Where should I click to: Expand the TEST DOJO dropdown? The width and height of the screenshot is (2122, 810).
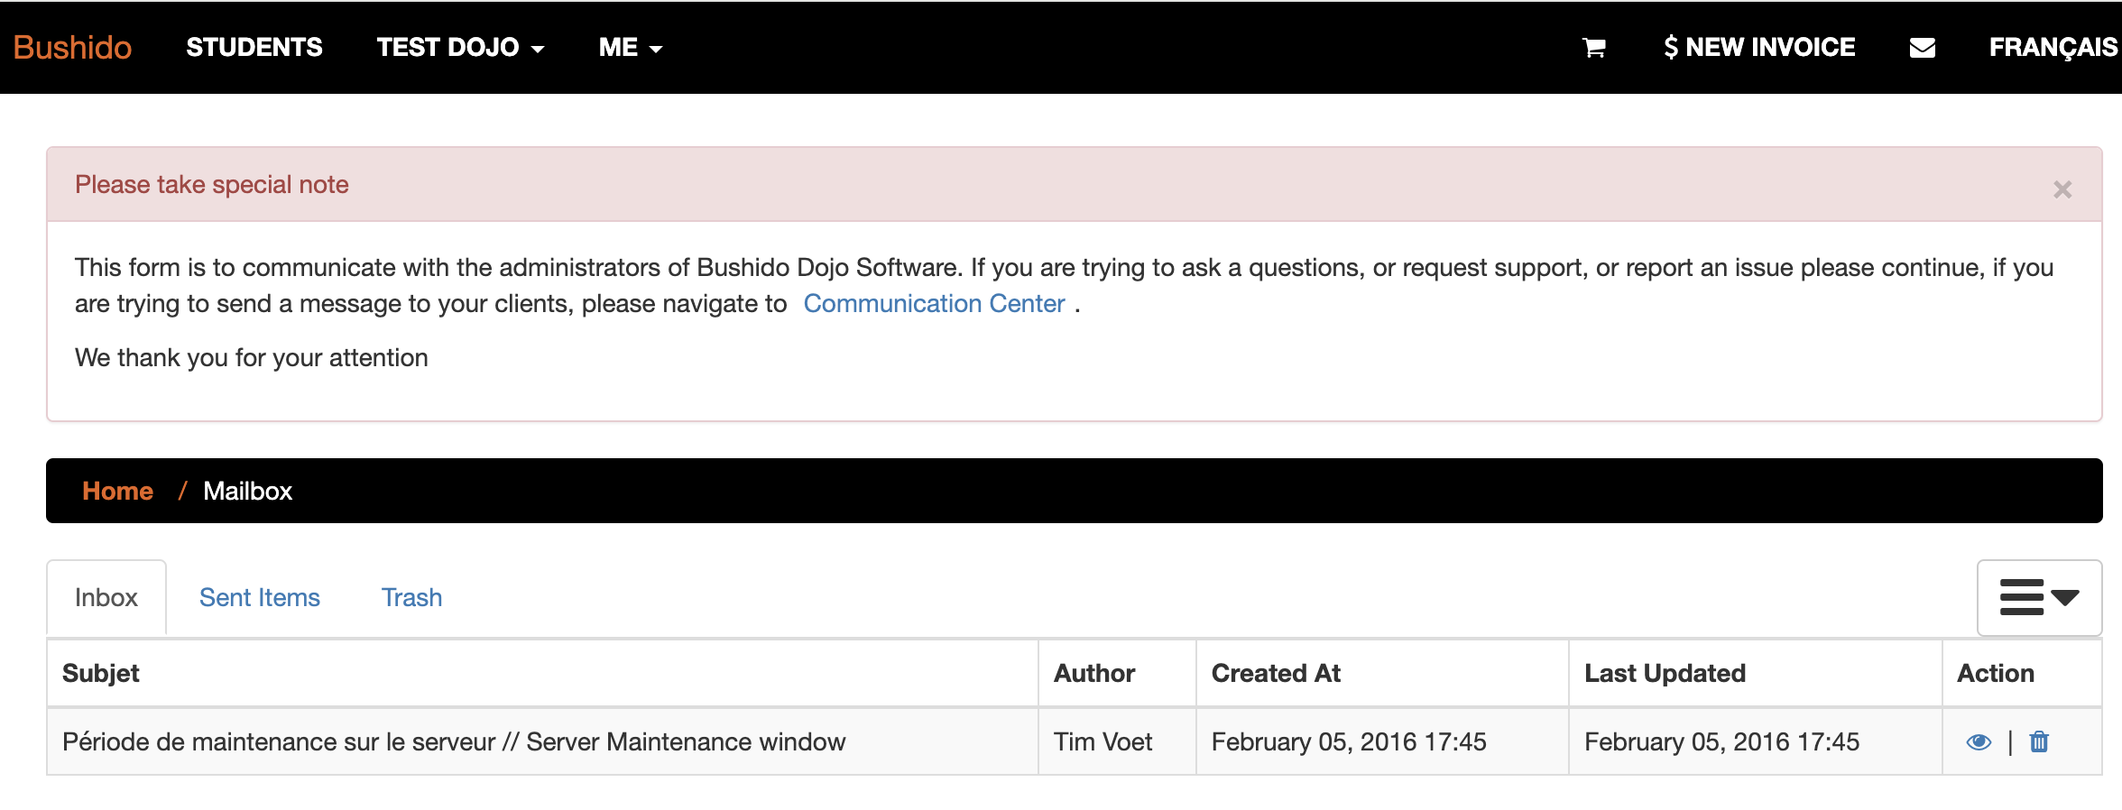click(x=460, y=48)
